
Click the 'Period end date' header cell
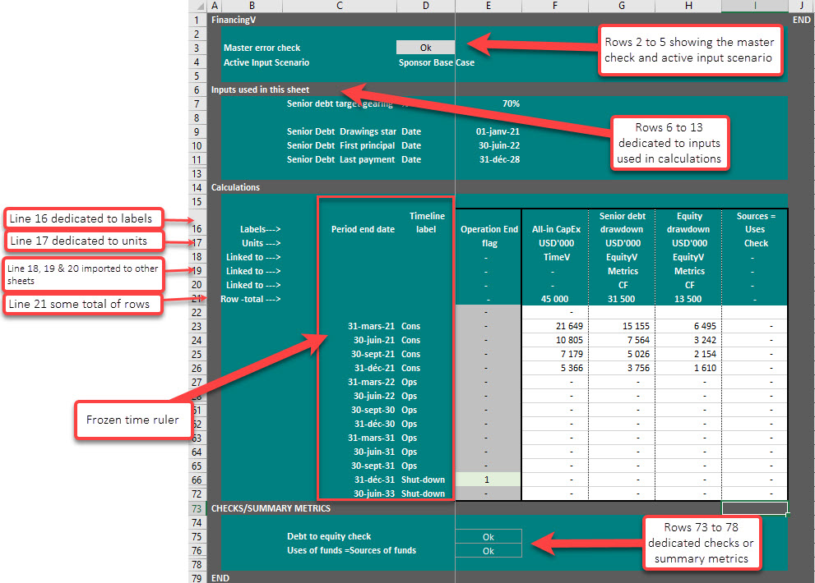(x=363, y=229)
